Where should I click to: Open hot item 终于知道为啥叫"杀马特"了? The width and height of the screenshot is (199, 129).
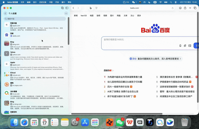120,96
